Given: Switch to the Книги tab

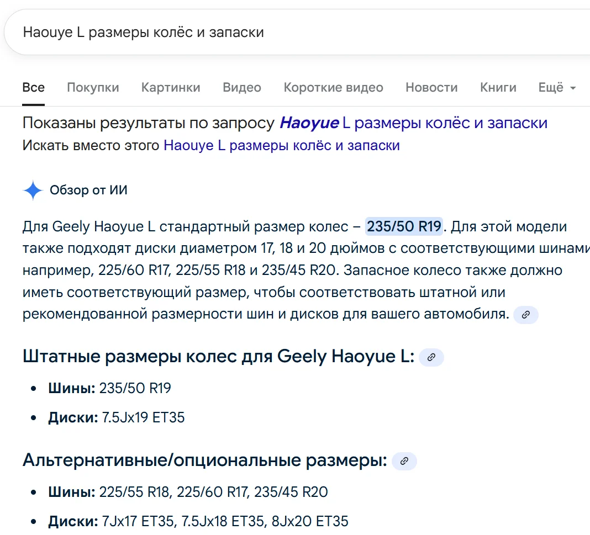Looking at the screenshot, I should click(x=498, y=87).
